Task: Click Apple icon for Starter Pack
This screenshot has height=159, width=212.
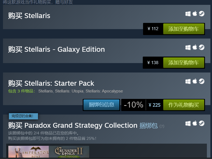Action: point(195,81)
